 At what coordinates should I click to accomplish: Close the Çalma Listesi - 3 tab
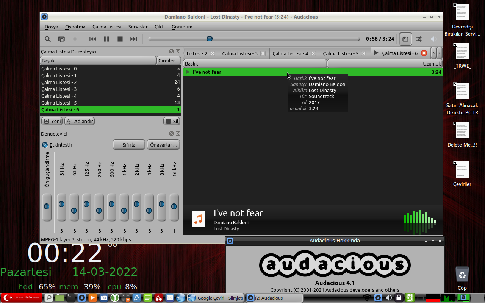pyautogui.click(x=263, y=53)
